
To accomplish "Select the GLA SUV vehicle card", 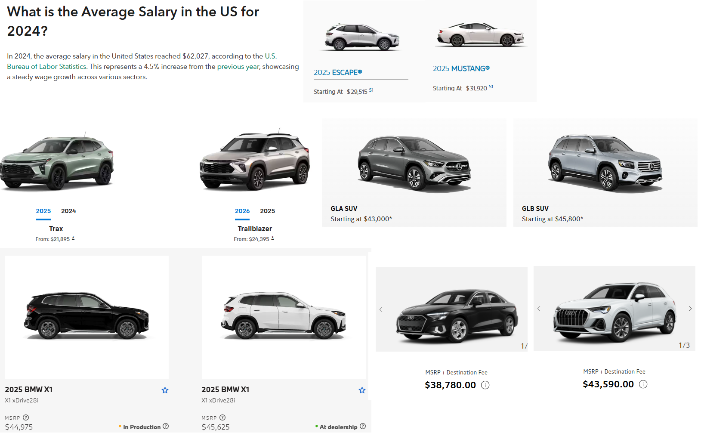I will (414, 173).
